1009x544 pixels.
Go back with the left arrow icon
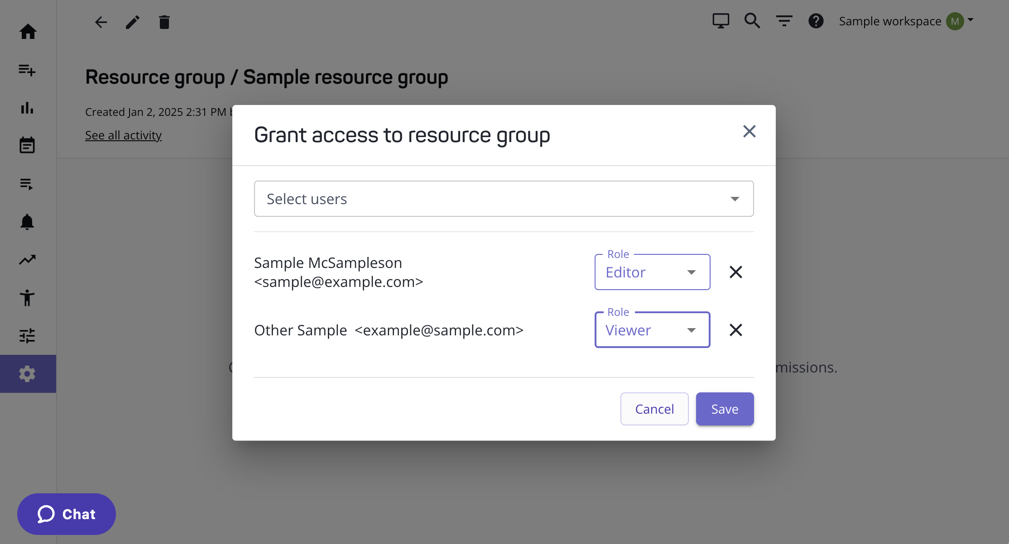101,22
